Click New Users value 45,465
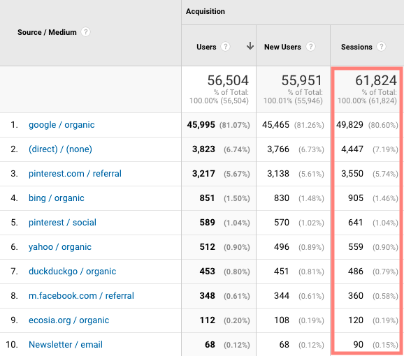Image resolution: width=404 pixels, height=356 pixels. (x=275, y=125)
